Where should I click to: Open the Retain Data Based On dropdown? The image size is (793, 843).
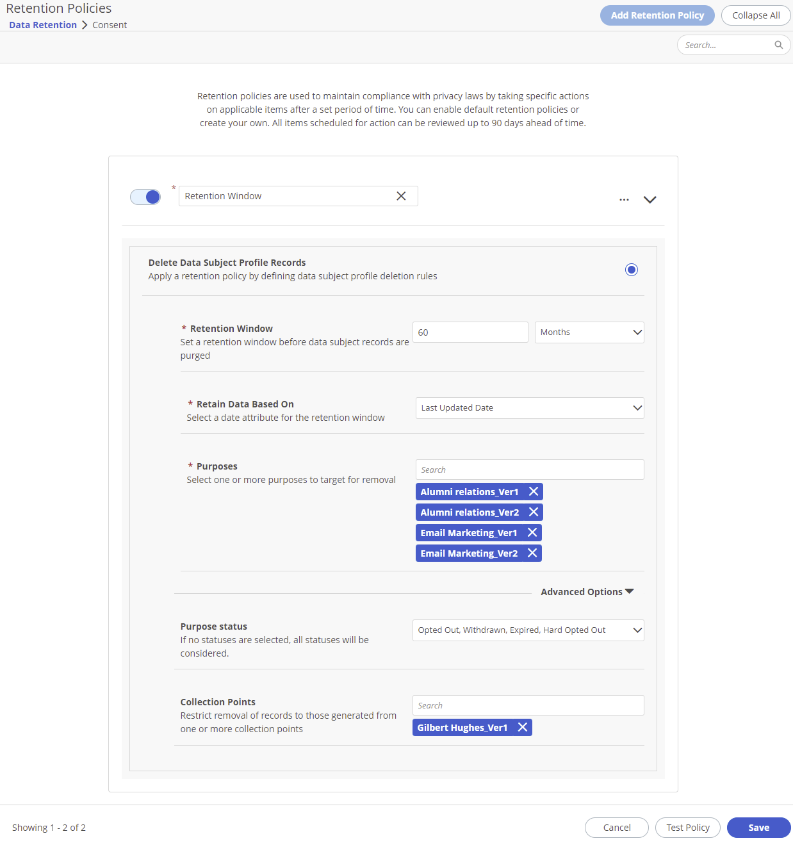click(x=529, y=408)
